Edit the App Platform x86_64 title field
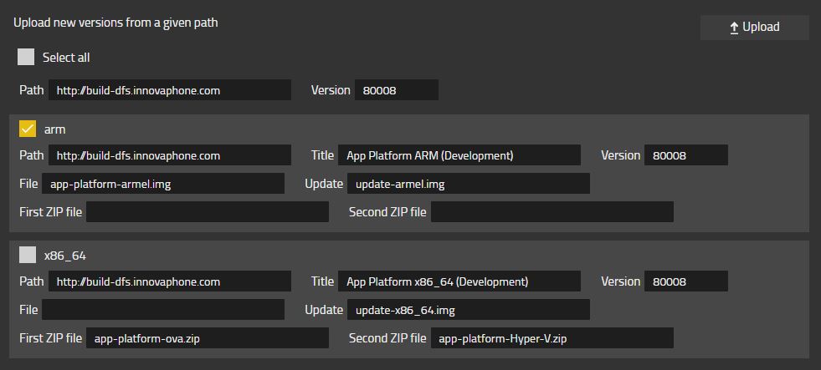The width and height of the screenshot is (821, 370). [459, 281]
